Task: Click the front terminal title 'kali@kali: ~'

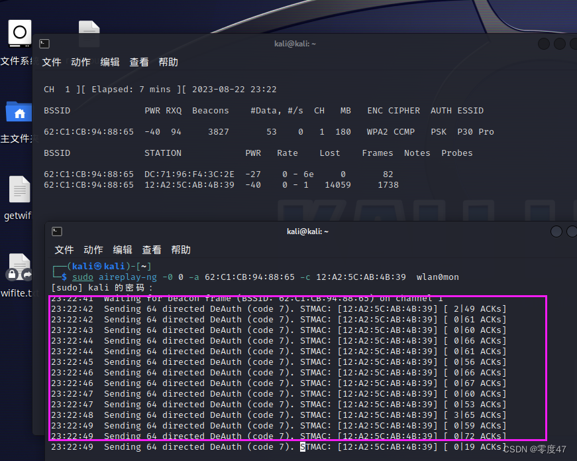Action: (307, 231)
